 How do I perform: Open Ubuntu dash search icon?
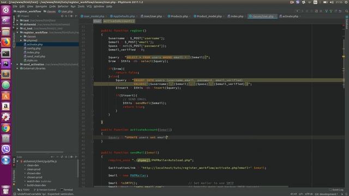[x=6, y=10]
